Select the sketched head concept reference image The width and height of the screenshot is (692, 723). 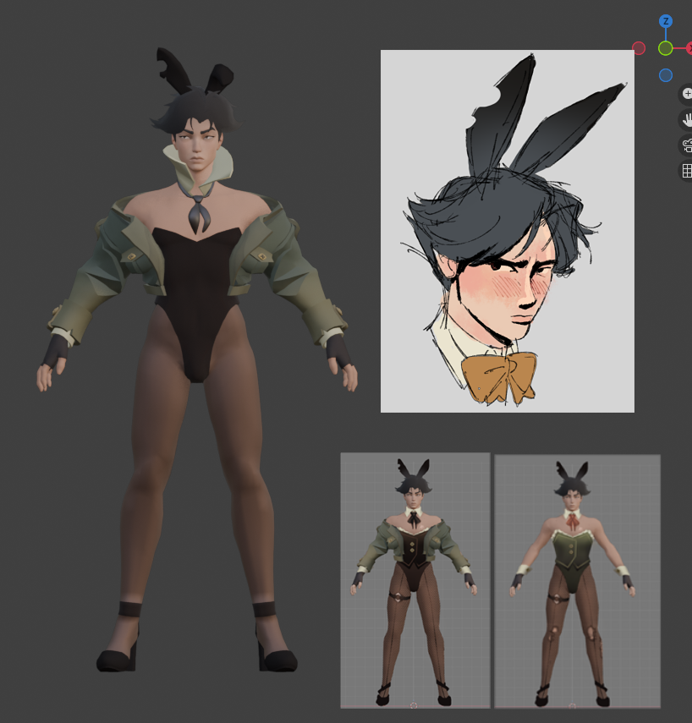coord(507,231)
